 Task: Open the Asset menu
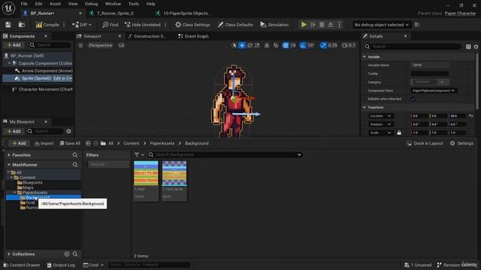coord(55,4)
